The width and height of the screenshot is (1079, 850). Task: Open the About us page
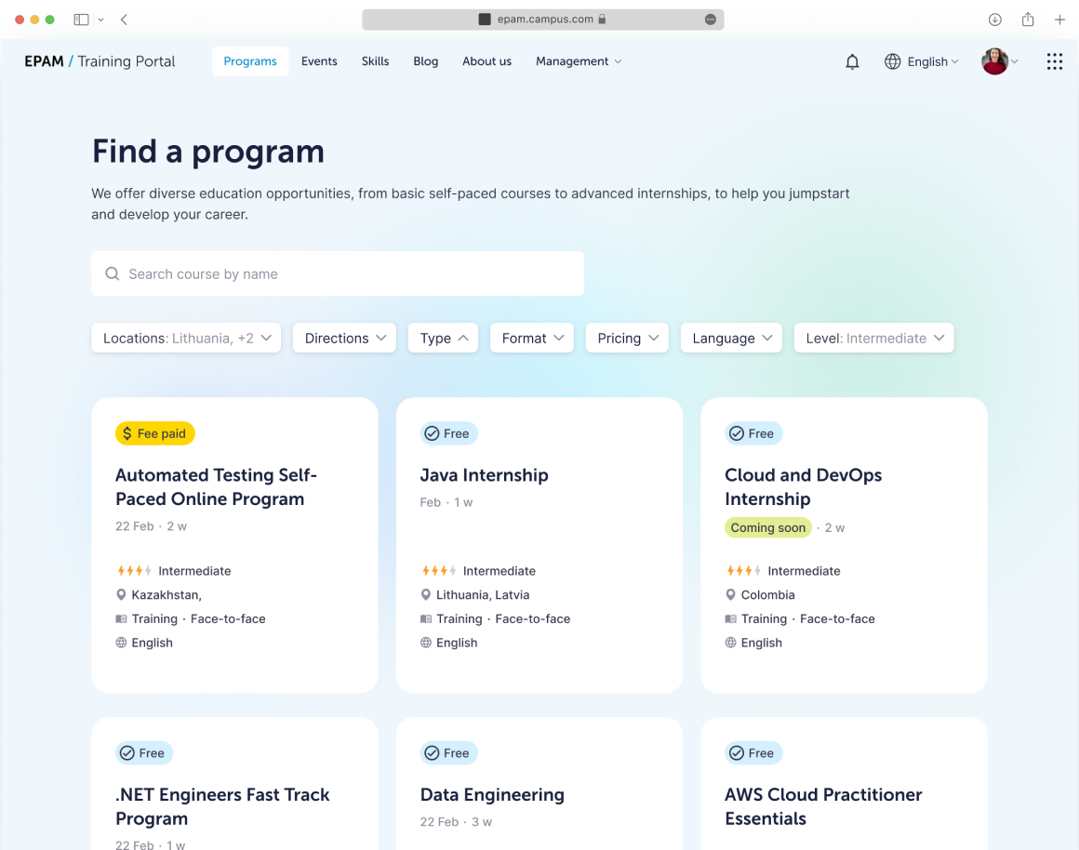[x=486, y=61]
